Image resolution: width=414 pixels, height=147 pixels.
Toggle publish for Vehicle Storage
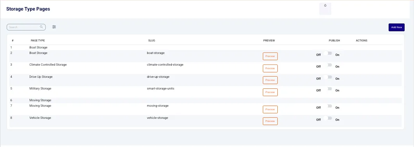[328, 118]
